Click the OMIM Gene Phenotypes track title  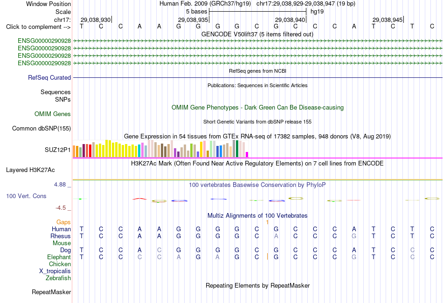258,107
